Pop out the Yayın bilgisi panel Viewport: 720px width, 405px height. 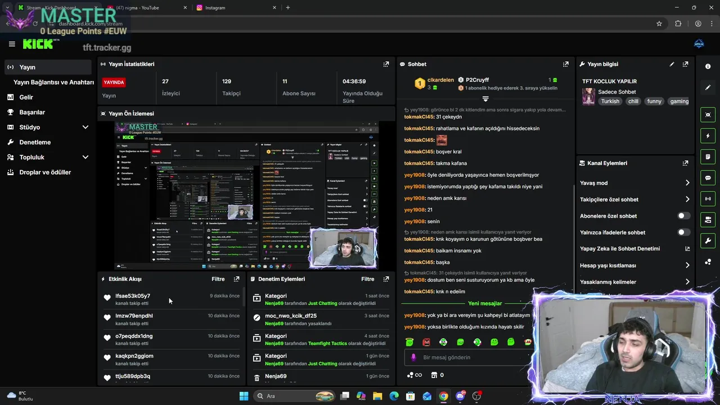tap(685, 64)
